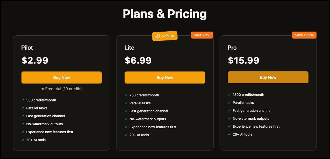The width and height of the screenshot is (330, 159).
Task: Select the Lite plan title
Action: (x=129, y=48)
